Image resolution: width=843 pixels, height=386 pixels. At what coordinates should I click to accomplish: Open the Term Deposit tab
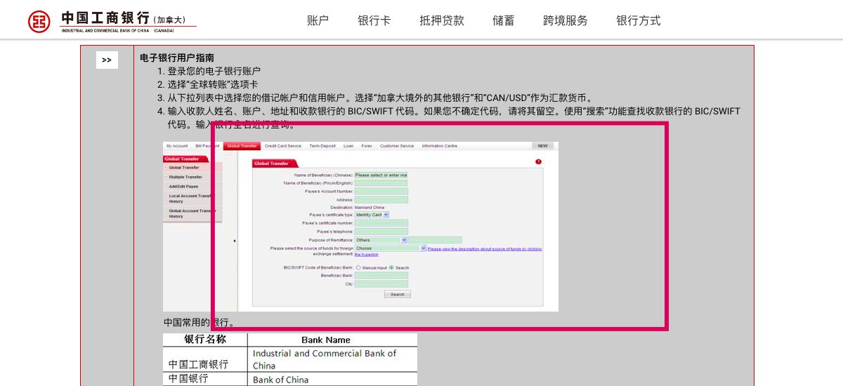tap(322, 146)
